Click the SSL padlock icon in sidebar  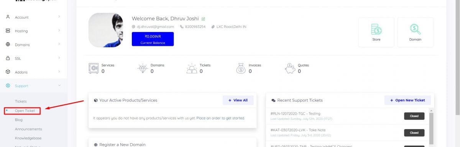click(8, 58)
